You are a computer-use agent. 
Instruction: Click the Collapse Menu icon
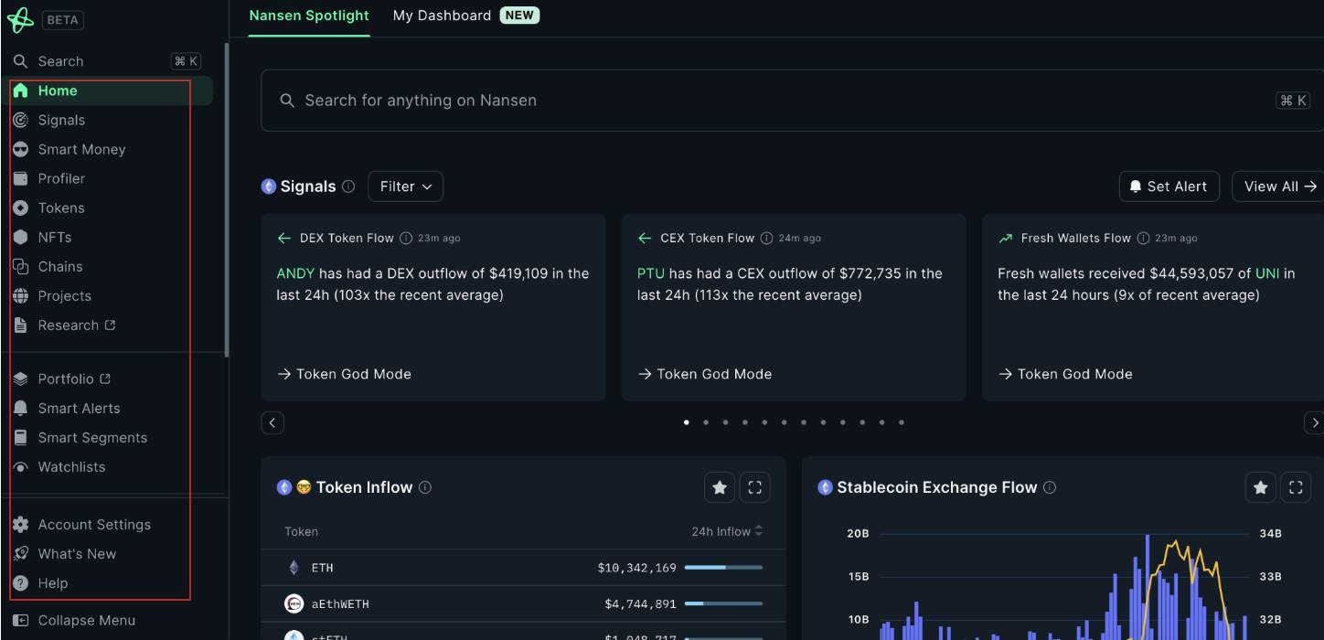tap(21, 620)
